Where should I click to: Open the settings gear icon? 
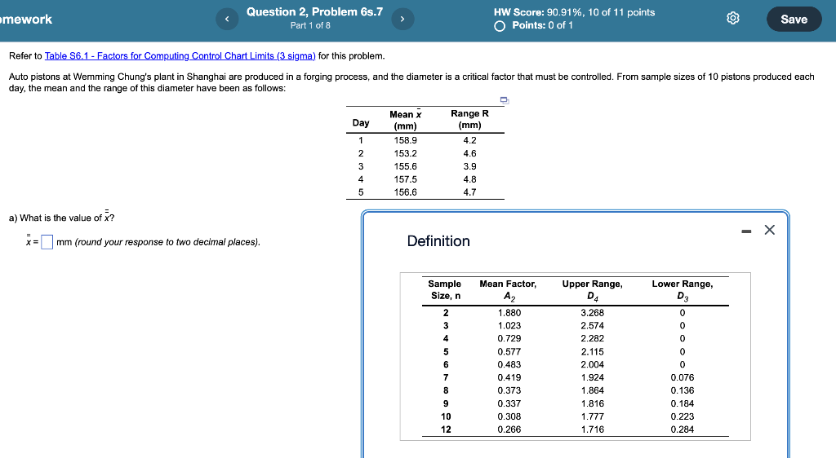(x=733, y=19)
